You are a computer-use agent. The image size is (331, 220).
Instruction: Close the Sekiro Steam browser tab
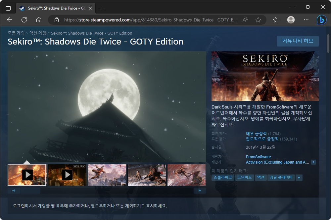click(x=90, y=9)
